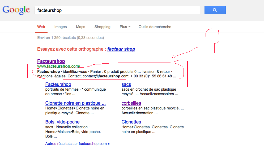
Task: Click 'sacs en crochet de sac plastique' description
Action: tap(149, 89)
